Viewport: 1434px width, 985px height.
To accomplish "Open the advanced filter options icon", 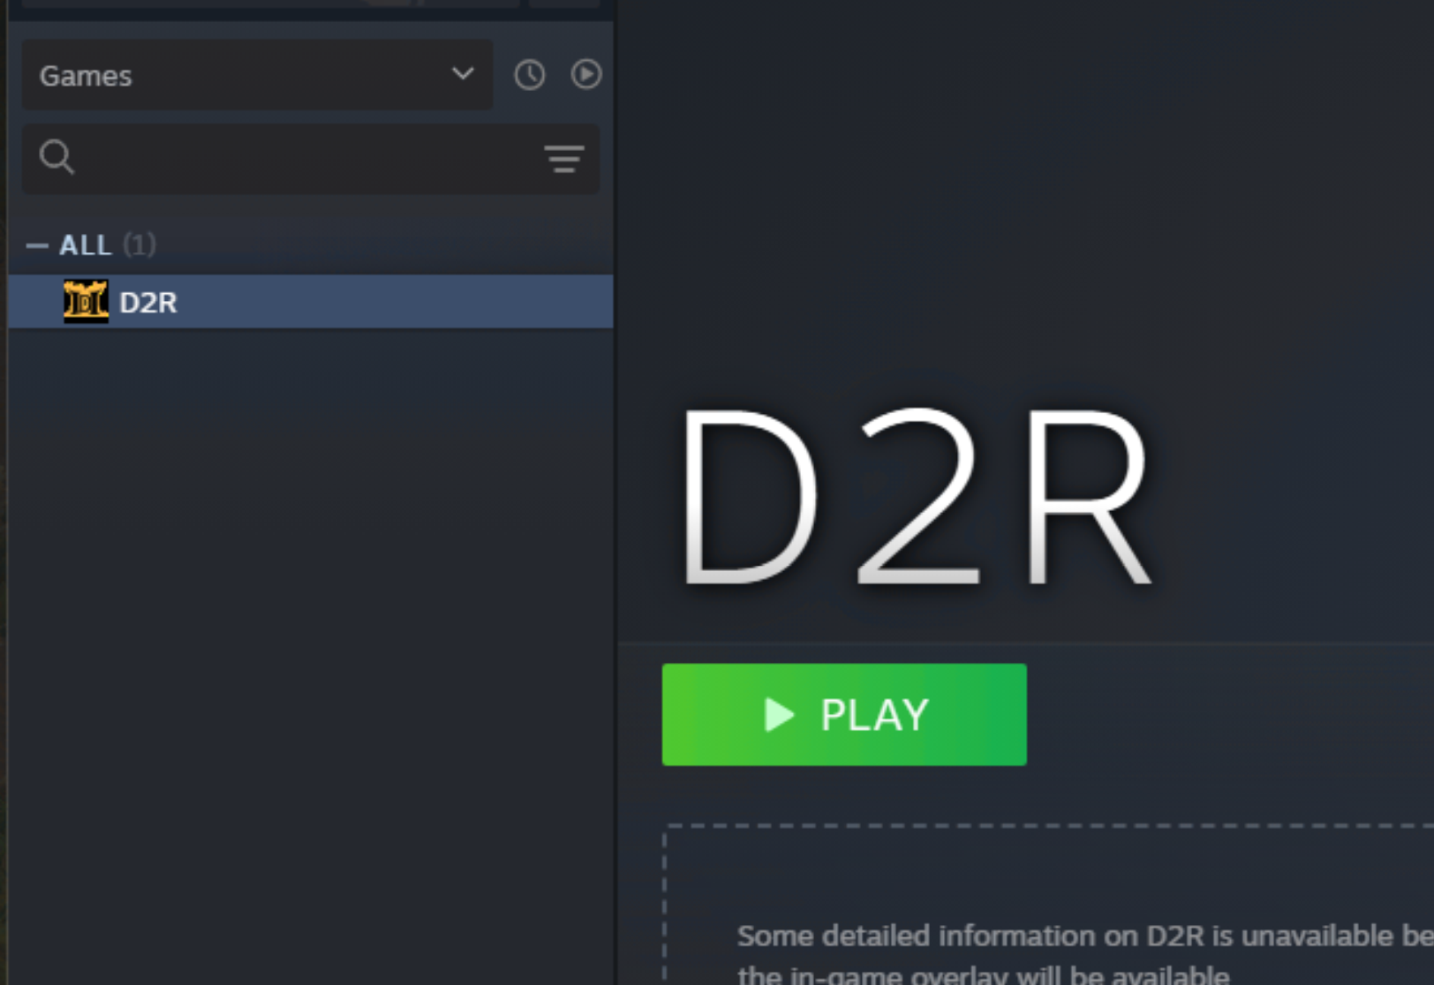I will tap(563, 159).
